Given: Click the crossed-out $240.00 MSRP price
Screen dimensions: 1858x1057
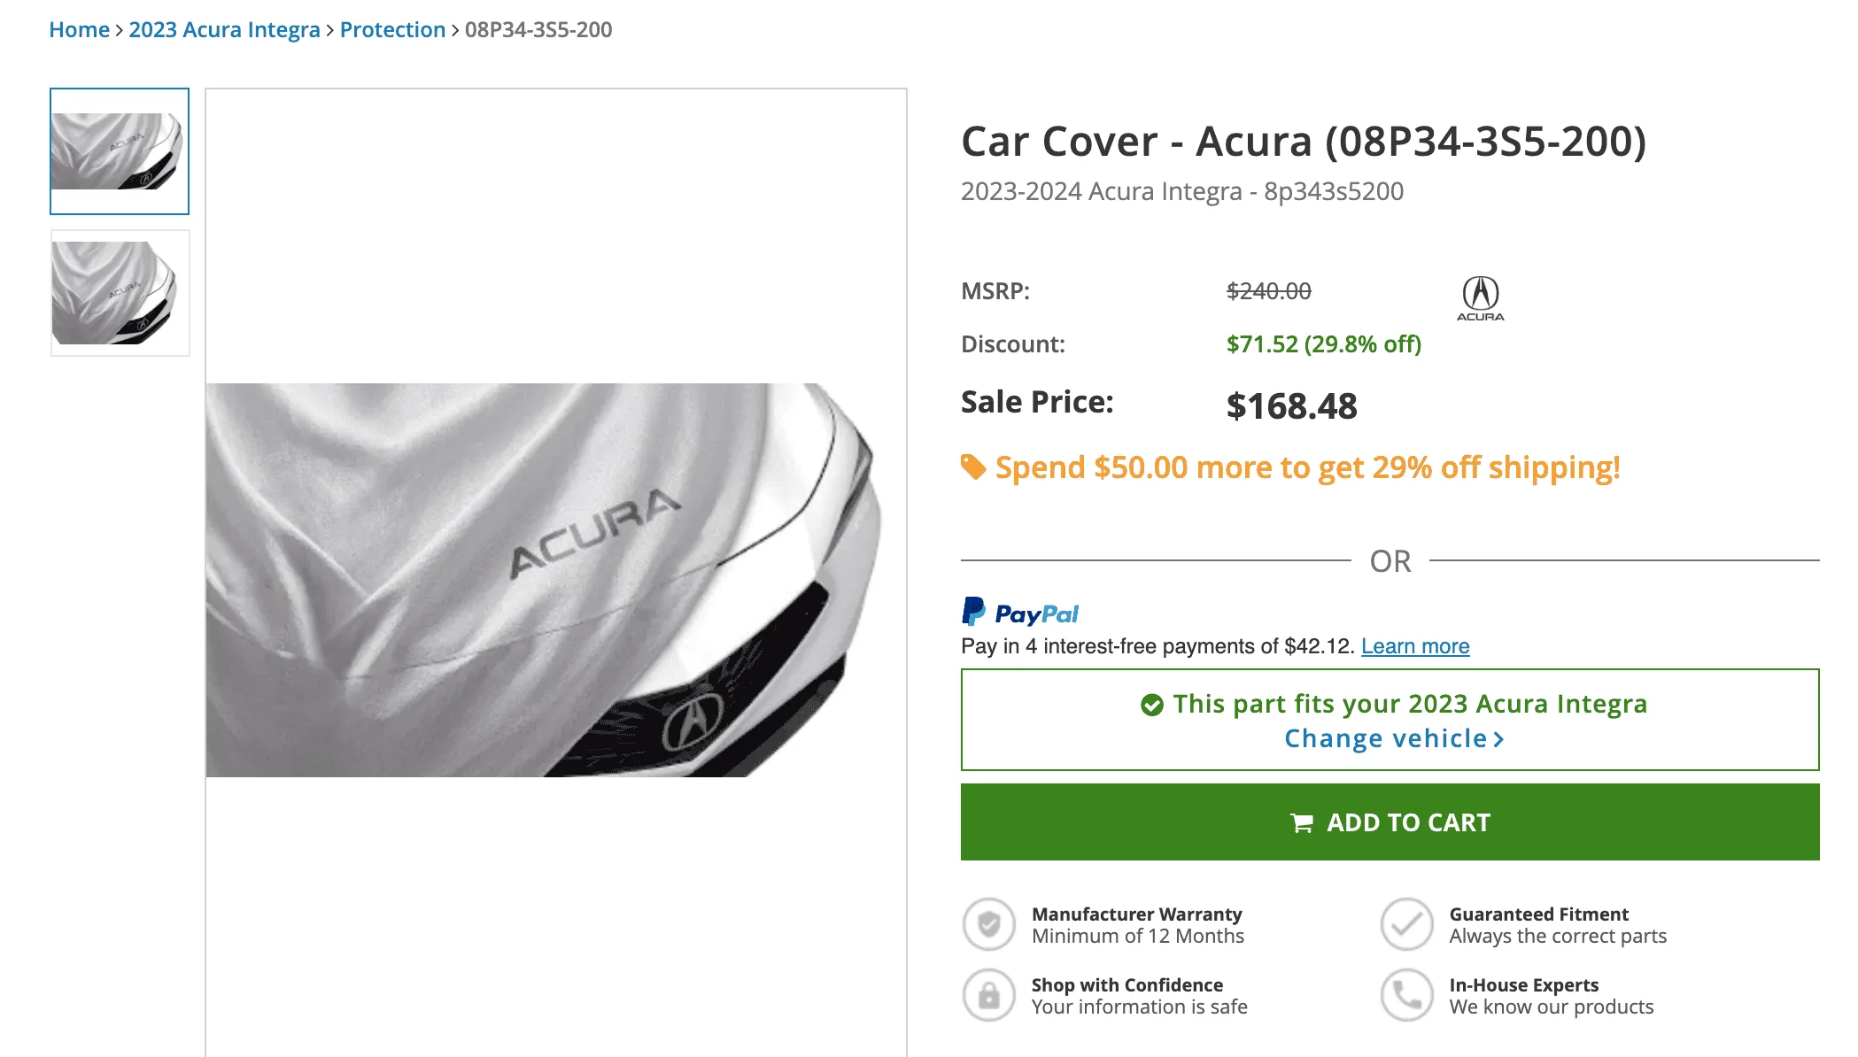Looking at the screenshot, I should click(x=1268, y=290).
